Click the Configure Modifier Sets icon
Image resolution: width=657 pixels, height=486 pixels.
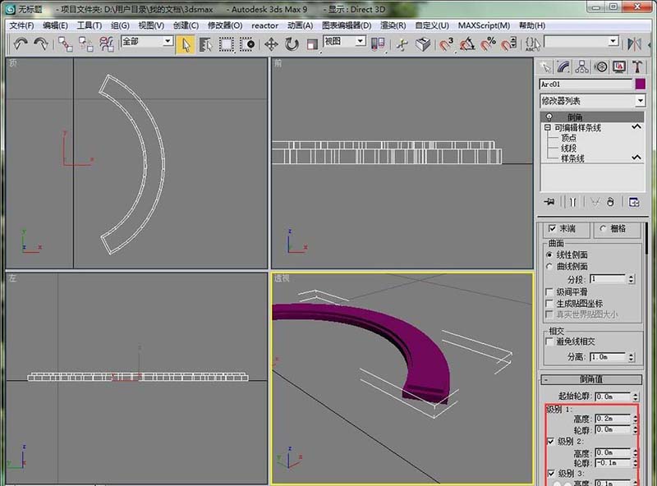coord(634,202)
